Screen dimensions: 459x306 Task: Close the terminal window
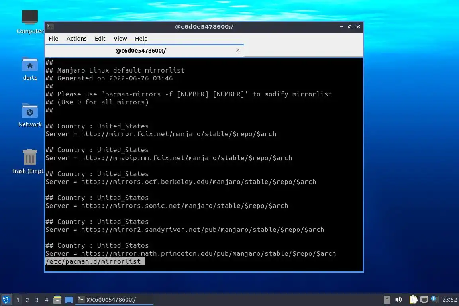click(358, 27)
